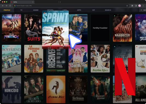Open the Cobra Kai poster
Viewport: 146px width, 104px height.
(56, 89)
